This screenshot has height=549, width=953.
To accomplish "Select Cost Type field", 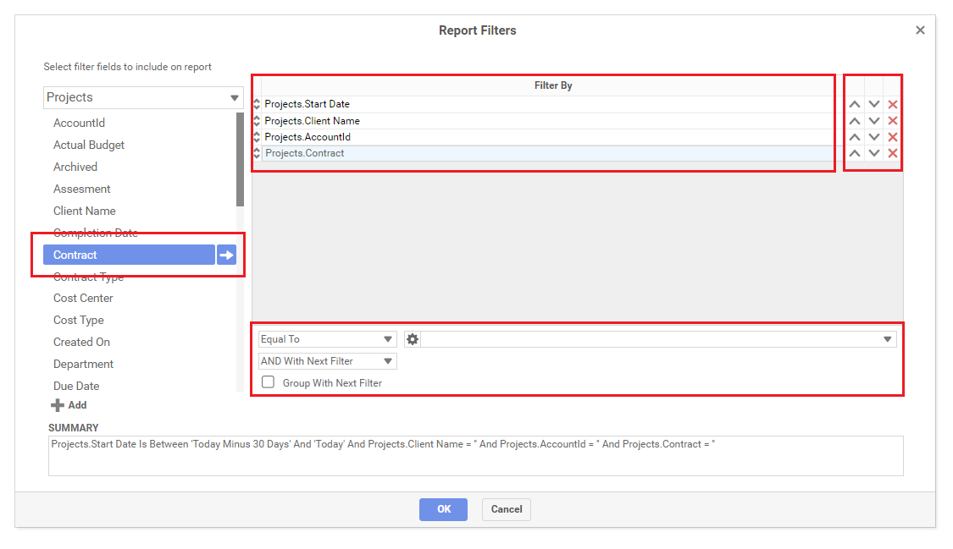I will [x=79, y=321].
